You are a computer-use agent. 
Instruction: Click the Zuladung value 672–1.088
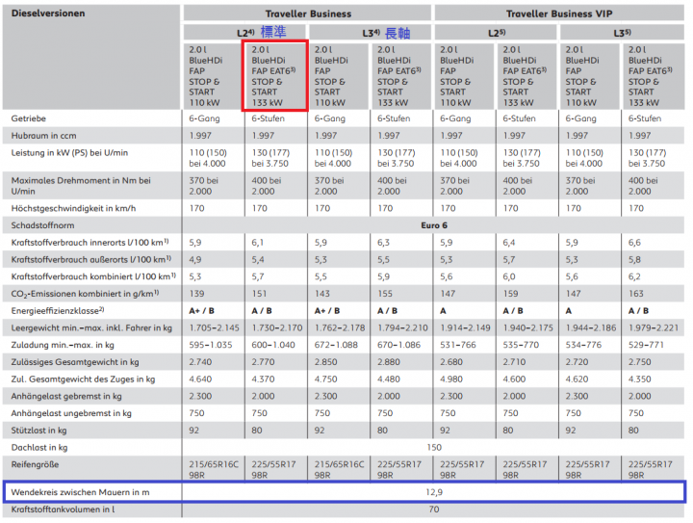pos(336,345)
